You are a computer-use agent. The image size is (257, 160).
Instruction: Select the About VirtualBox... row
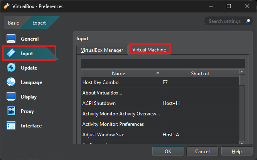(160, 93)
